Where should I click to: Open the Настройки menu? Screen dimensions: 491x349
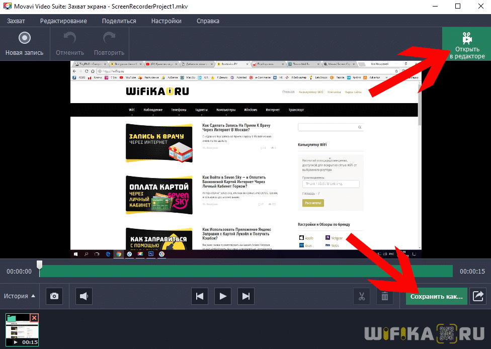click(167, 21)
